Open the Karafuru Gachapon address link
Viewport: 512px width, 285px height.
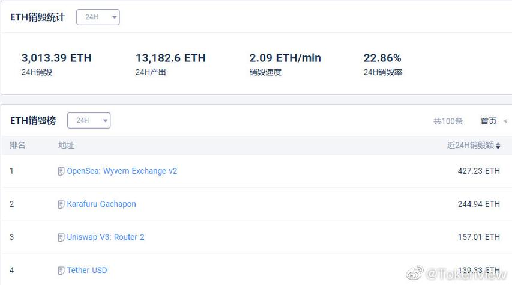pos(101,204)
